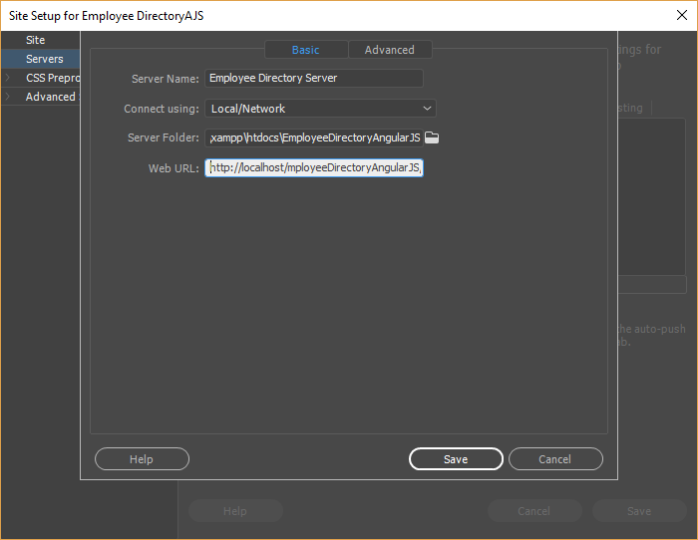Open Help for the server dialog
This screenshot has width=698, height=540.
142,459
